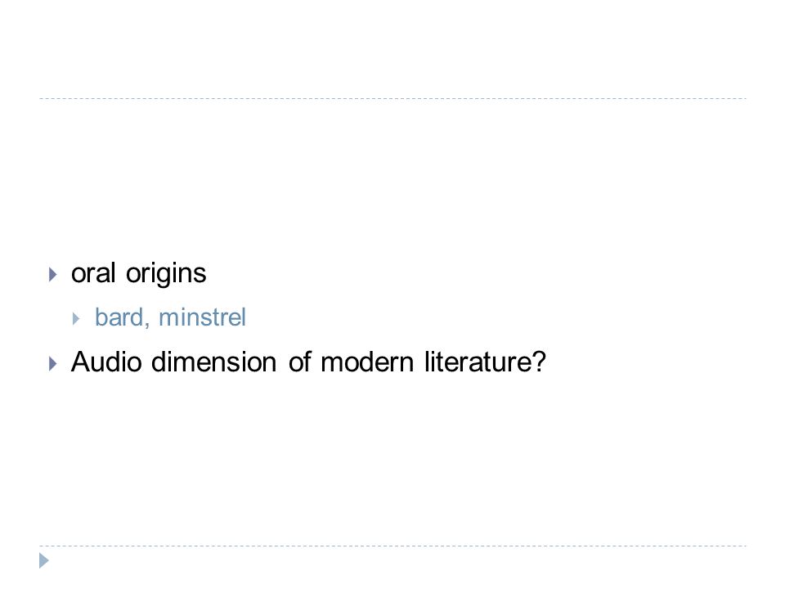The width and height of the screenshot is (785, 589).
Task: Click the word 'modern'
Action: (x=367, y=362)
